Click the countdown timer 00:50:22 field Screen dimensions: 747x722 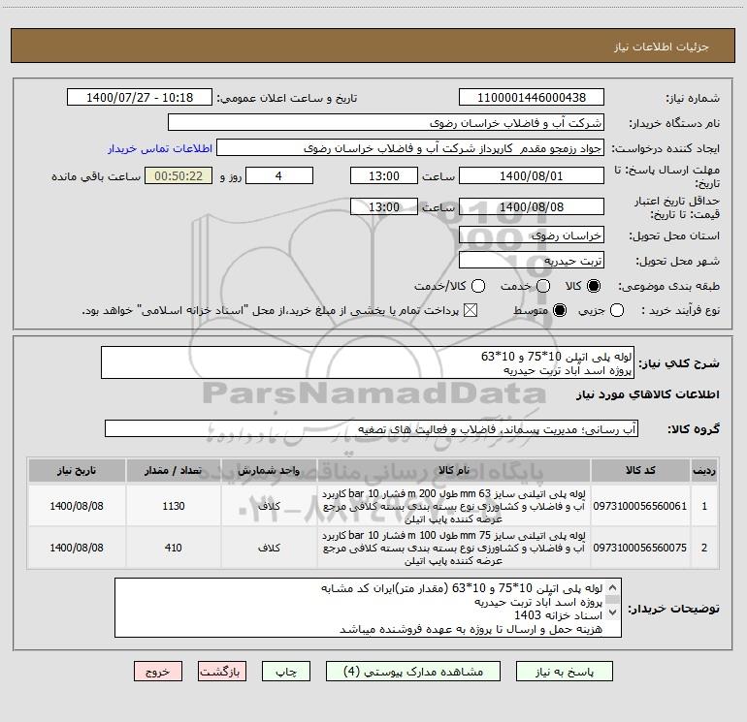click(x=179, y=175)
